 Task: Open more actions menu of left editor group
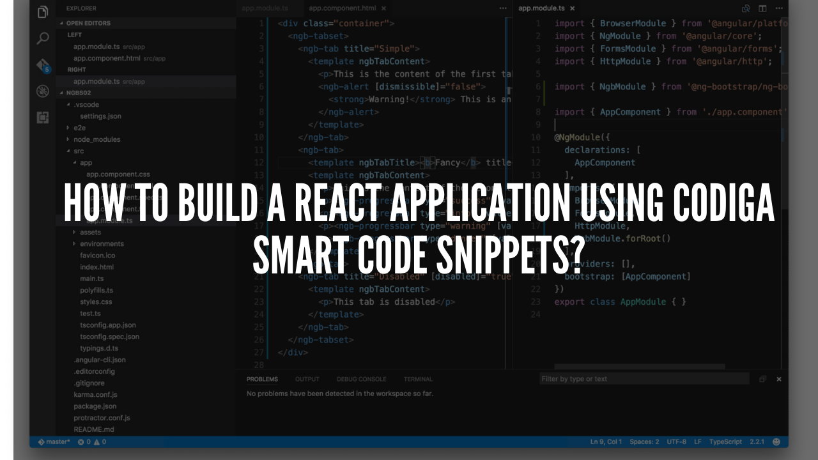503,8
